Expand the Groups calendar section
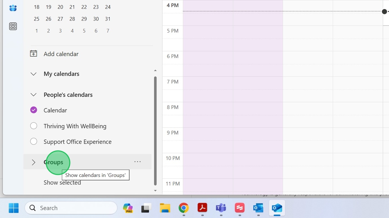 tap(33, 162)
